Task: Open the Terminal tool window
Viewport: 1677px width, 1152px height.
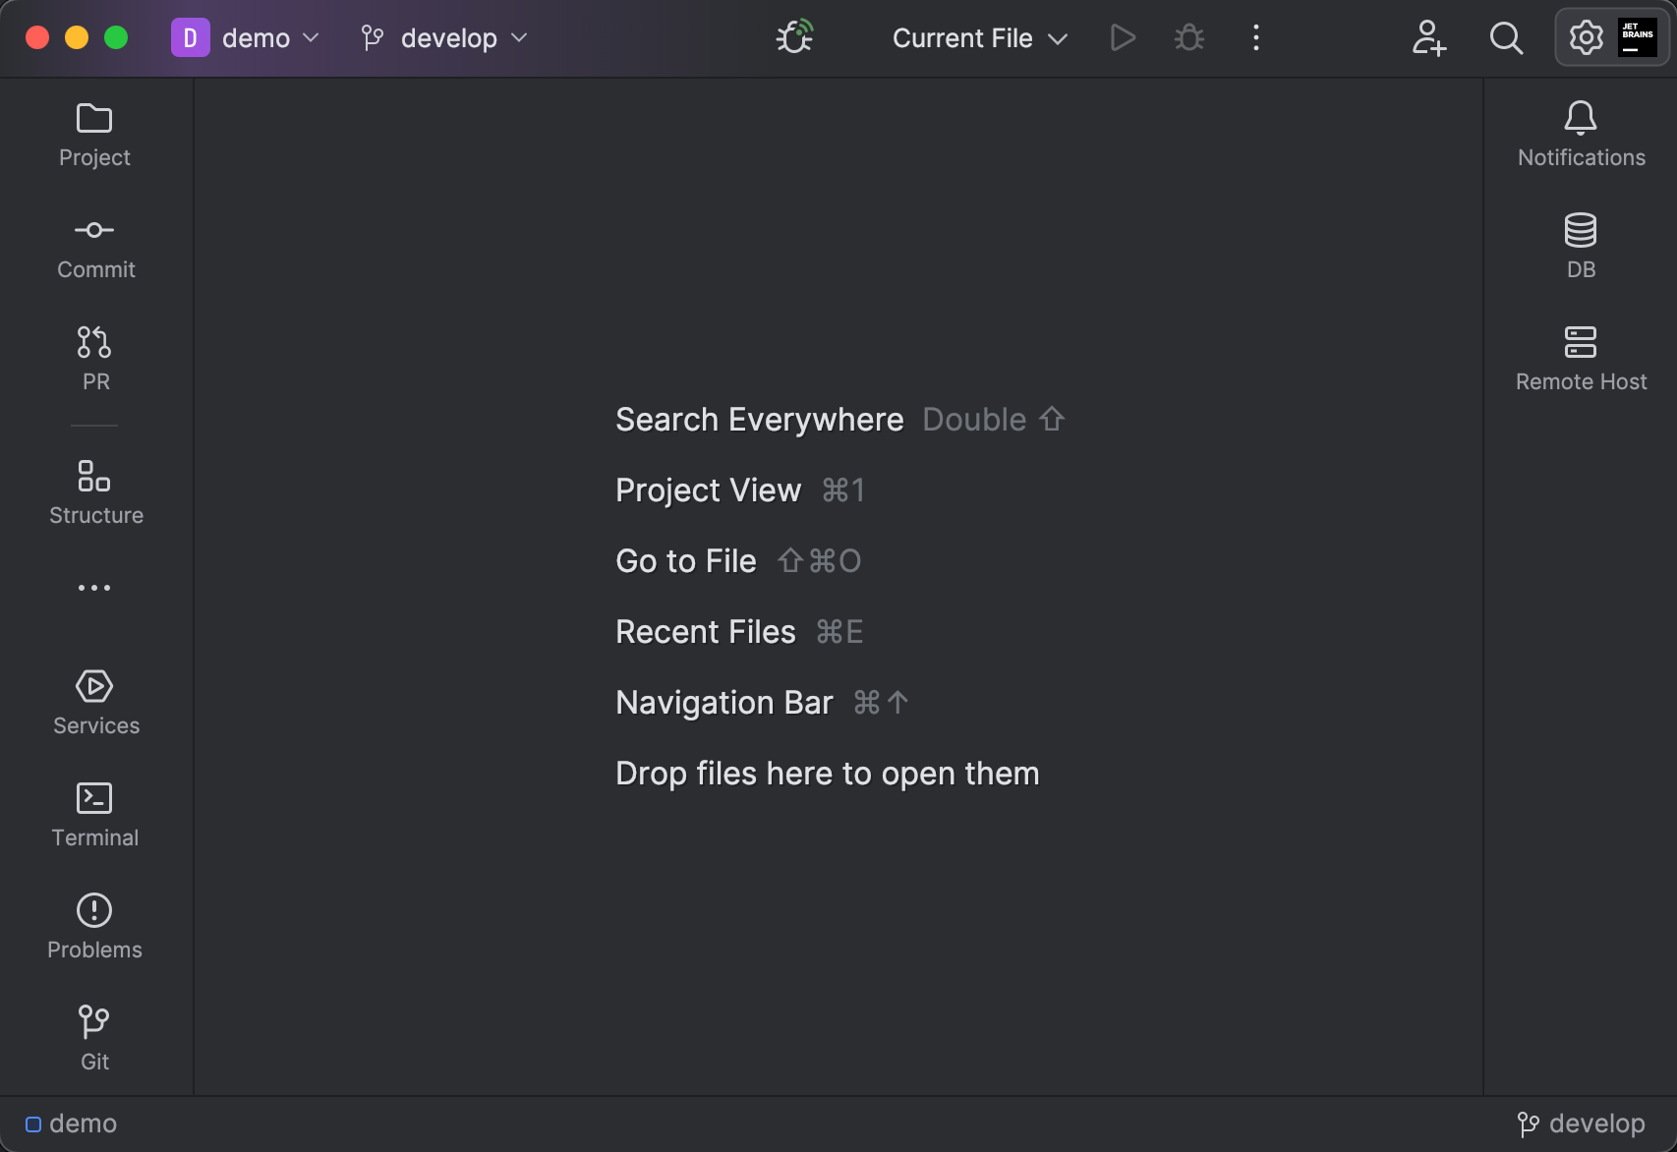Action: click(x=94, y=814)
